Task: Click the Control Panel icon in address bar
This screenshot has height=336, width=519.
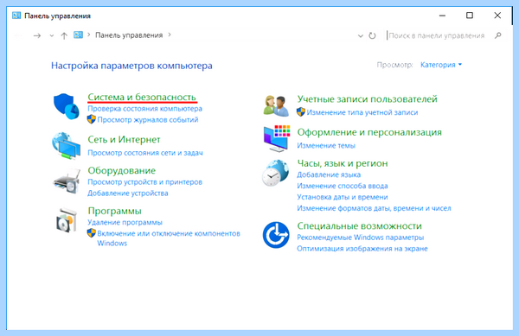Action: (78, 35)
